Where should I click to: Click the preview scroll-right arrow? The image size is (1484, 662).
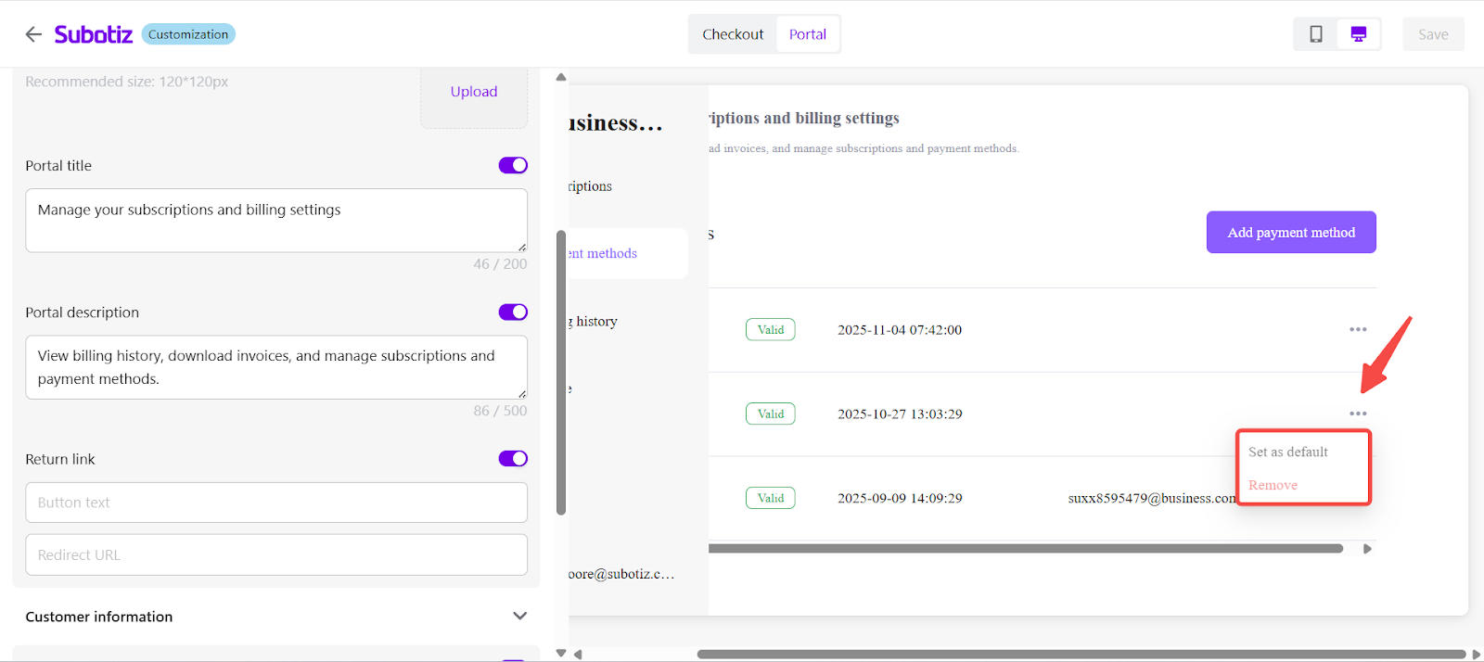pyautogui.click(x=1476, y=655)
